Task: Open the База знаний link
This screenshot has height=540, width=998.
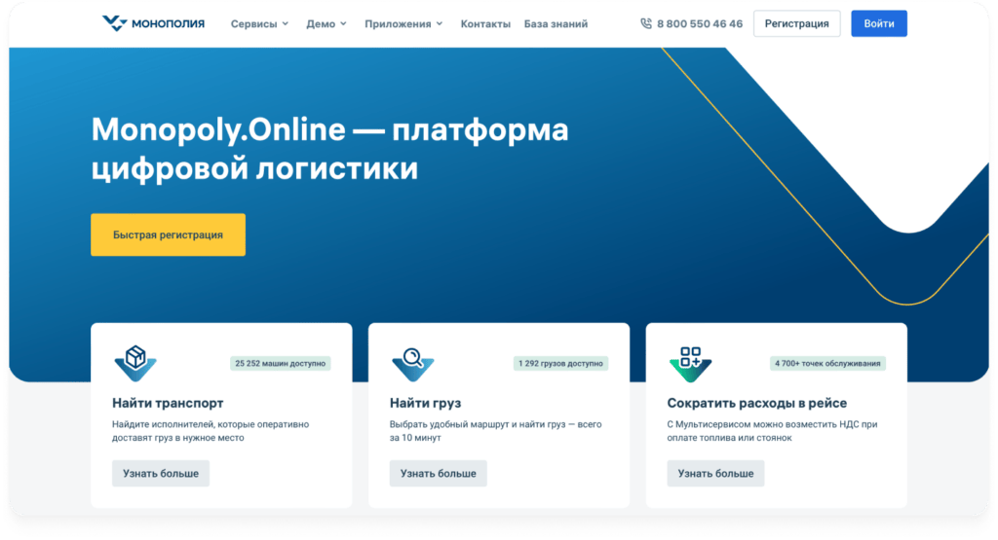Action: pos(556,23)
